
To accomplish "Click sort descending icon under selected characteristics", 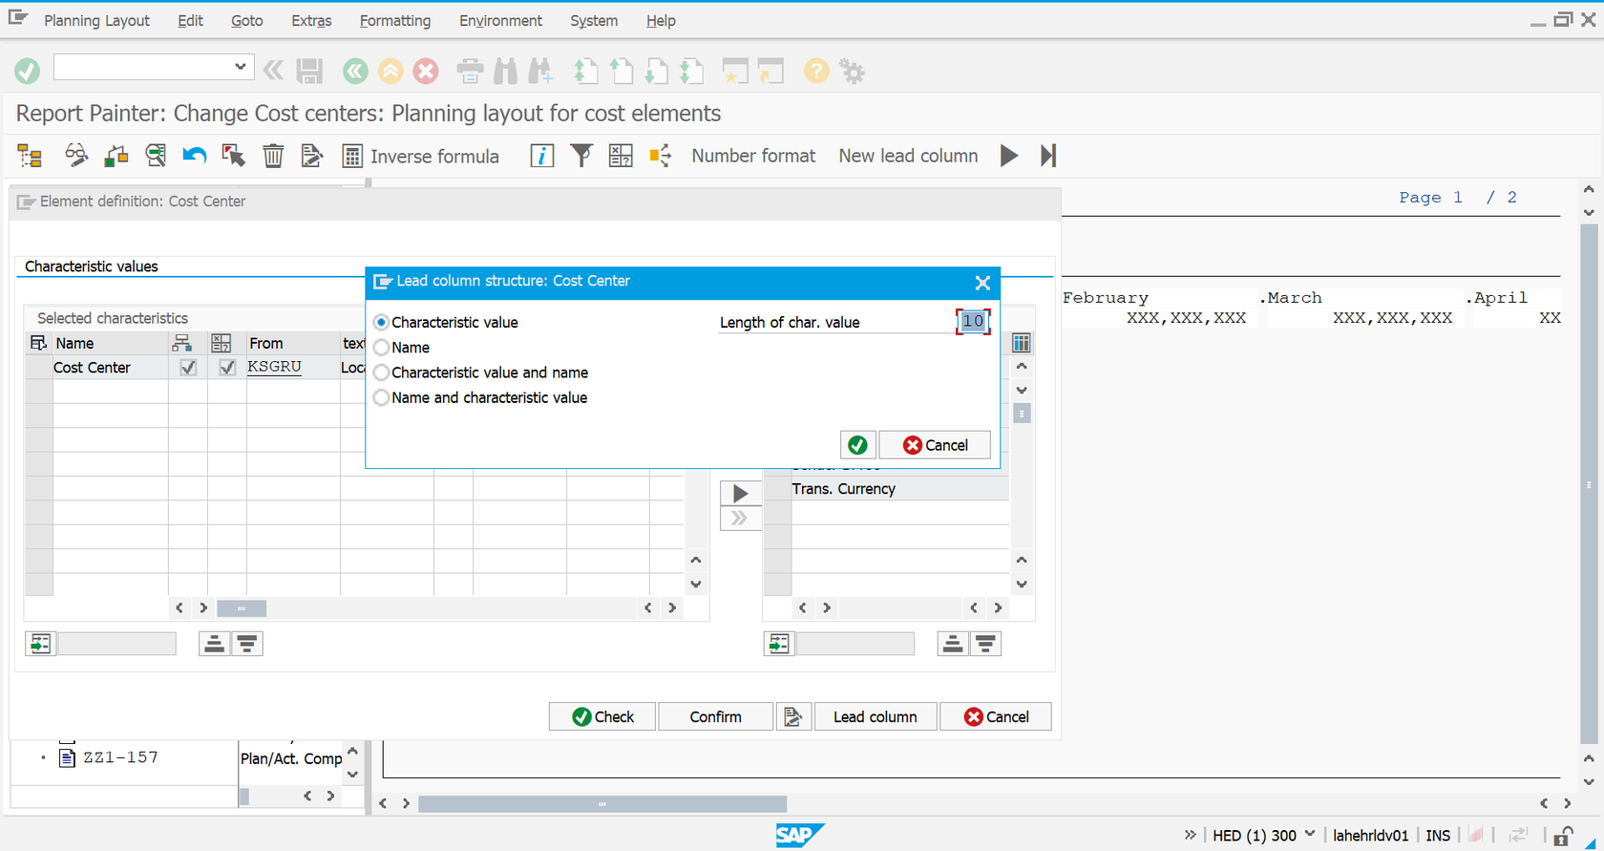I will (247, 644).
